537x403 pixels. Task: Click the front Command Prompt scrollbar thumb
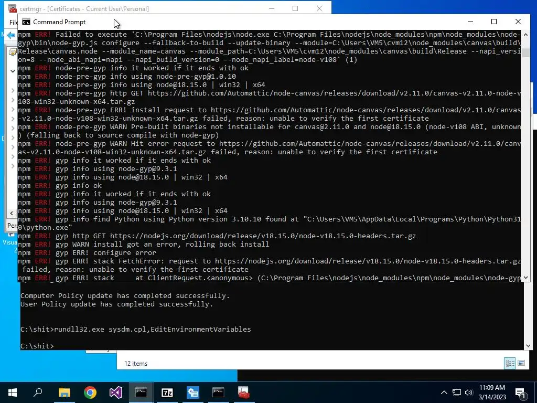(x=525, y=53)
